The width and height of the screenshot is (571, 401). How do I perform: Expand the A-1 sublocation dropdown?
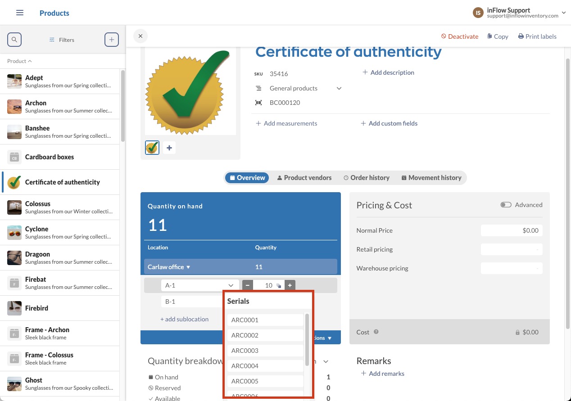[x=231, y=285]
